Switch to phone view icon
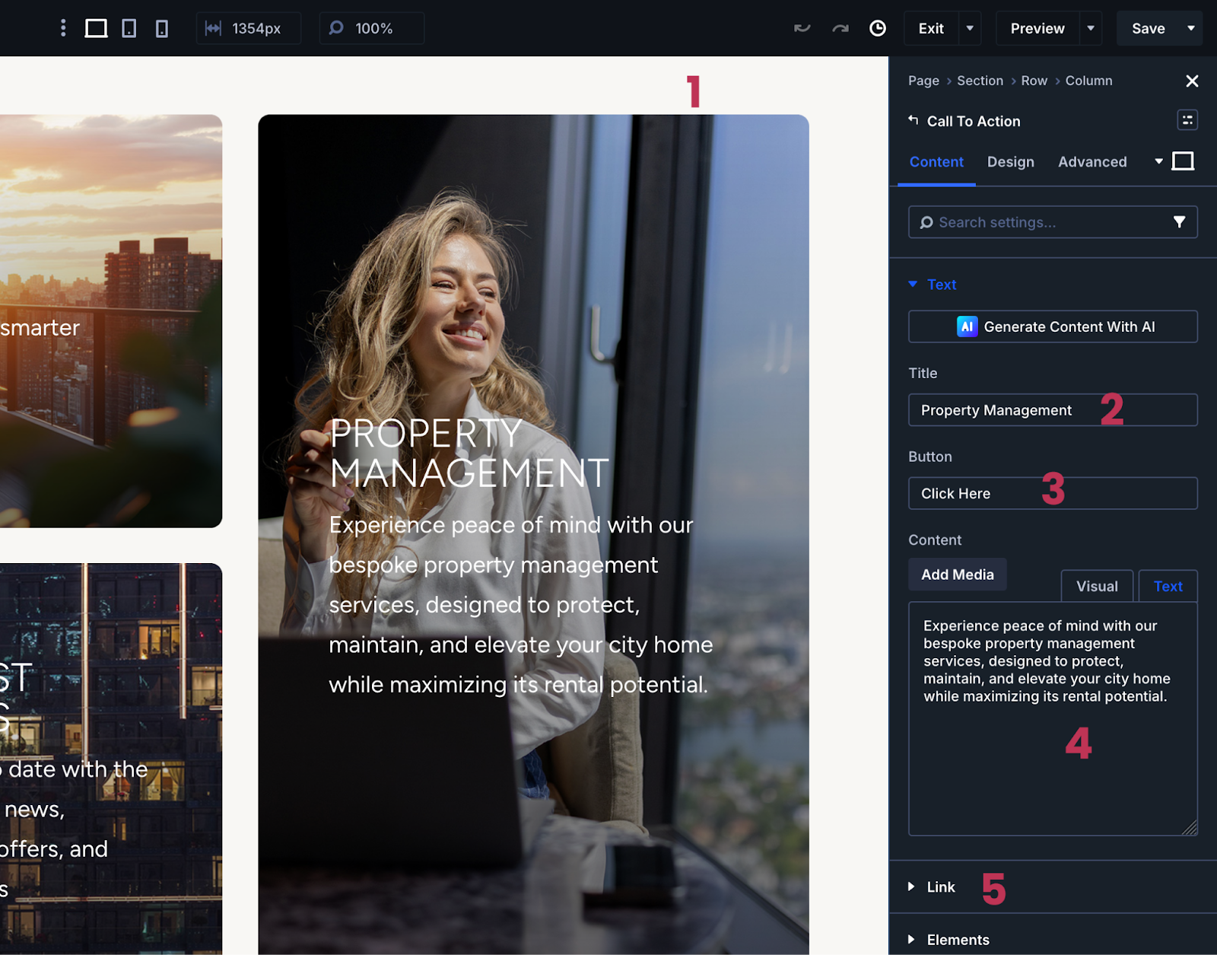Viewport: 1217px width, 955px height. click(162, 28)
